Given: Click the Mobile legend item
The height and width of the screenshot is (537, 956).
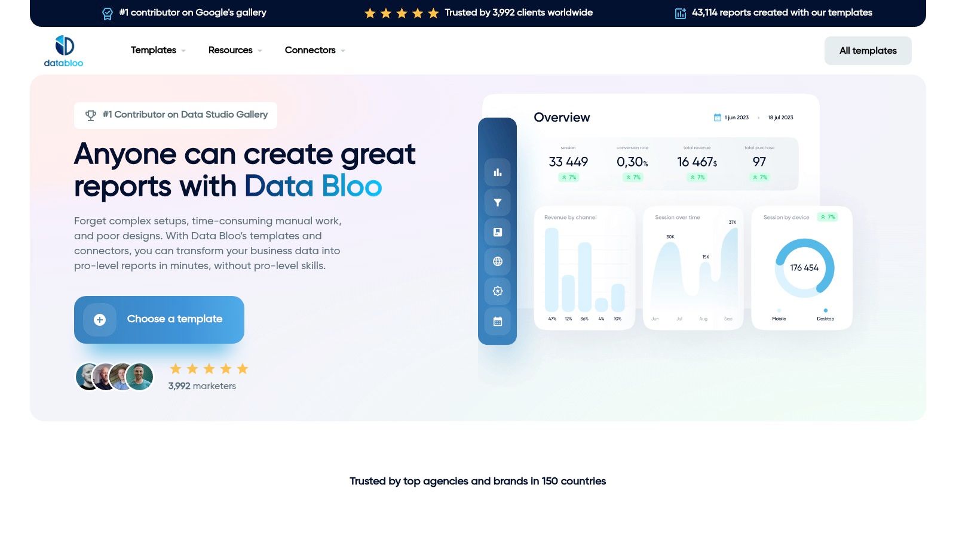Looking at the screenshot, I should (x=779, y=315).
